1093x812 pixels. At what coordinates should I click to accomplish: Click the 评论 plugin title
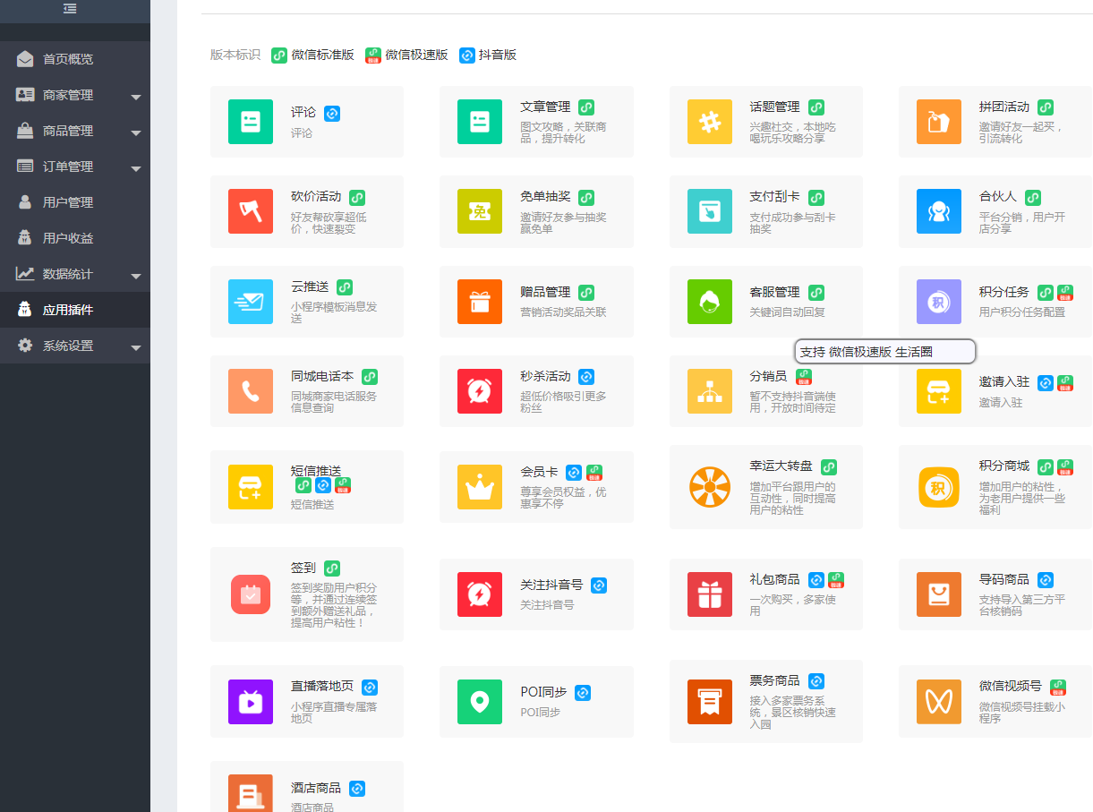coord(303,113)
